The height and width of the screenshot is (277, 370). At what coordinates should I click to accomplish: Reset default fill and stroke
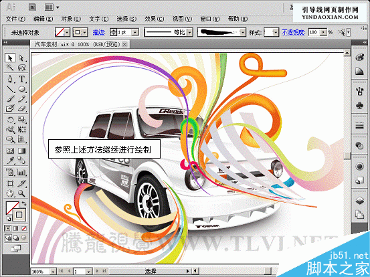9,218
